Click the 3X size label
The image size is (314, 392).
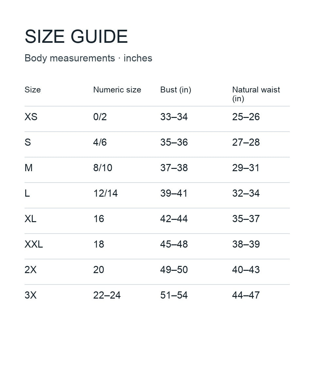30,295
